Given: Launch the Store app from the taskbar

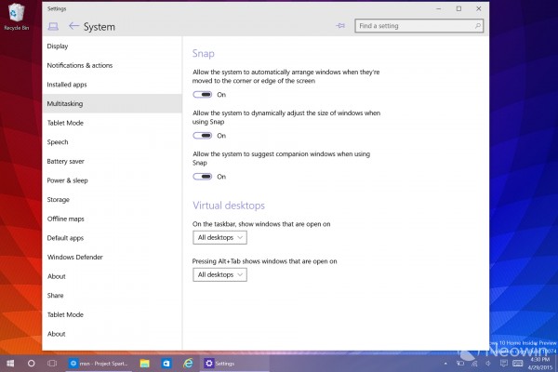Looking at the screenshot, I should coord(166,363).
